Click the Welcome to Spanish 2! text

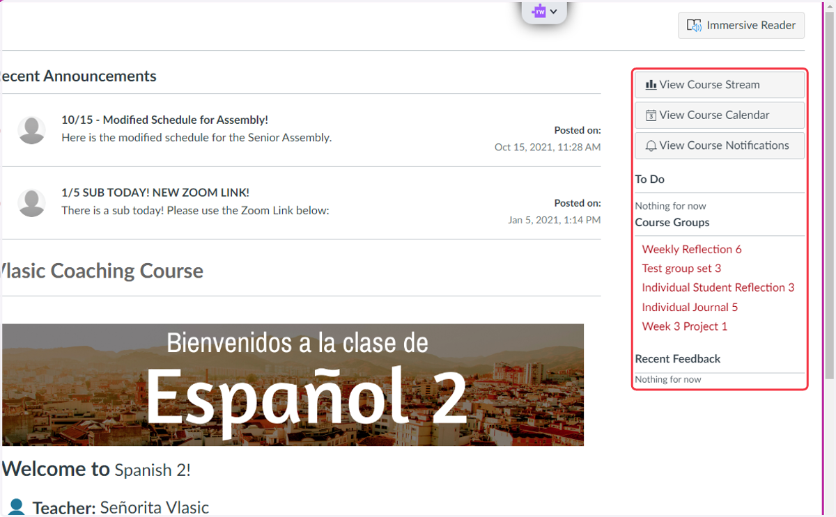pyautogui.click(x=97, y=469)
